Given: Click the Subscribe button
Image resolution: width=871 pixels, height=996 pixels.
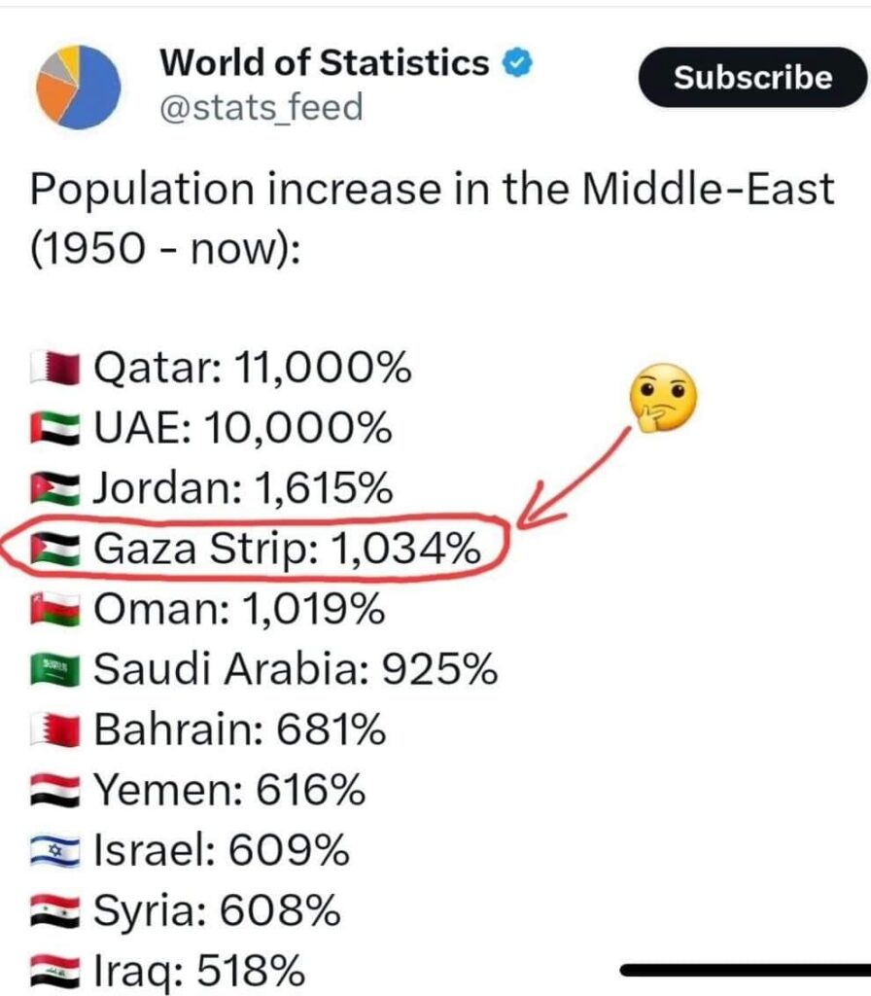Looking at the screenshot, I should point(753,78).
